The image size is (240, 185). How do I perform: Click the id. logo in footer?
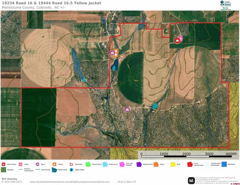pos(191,180)
